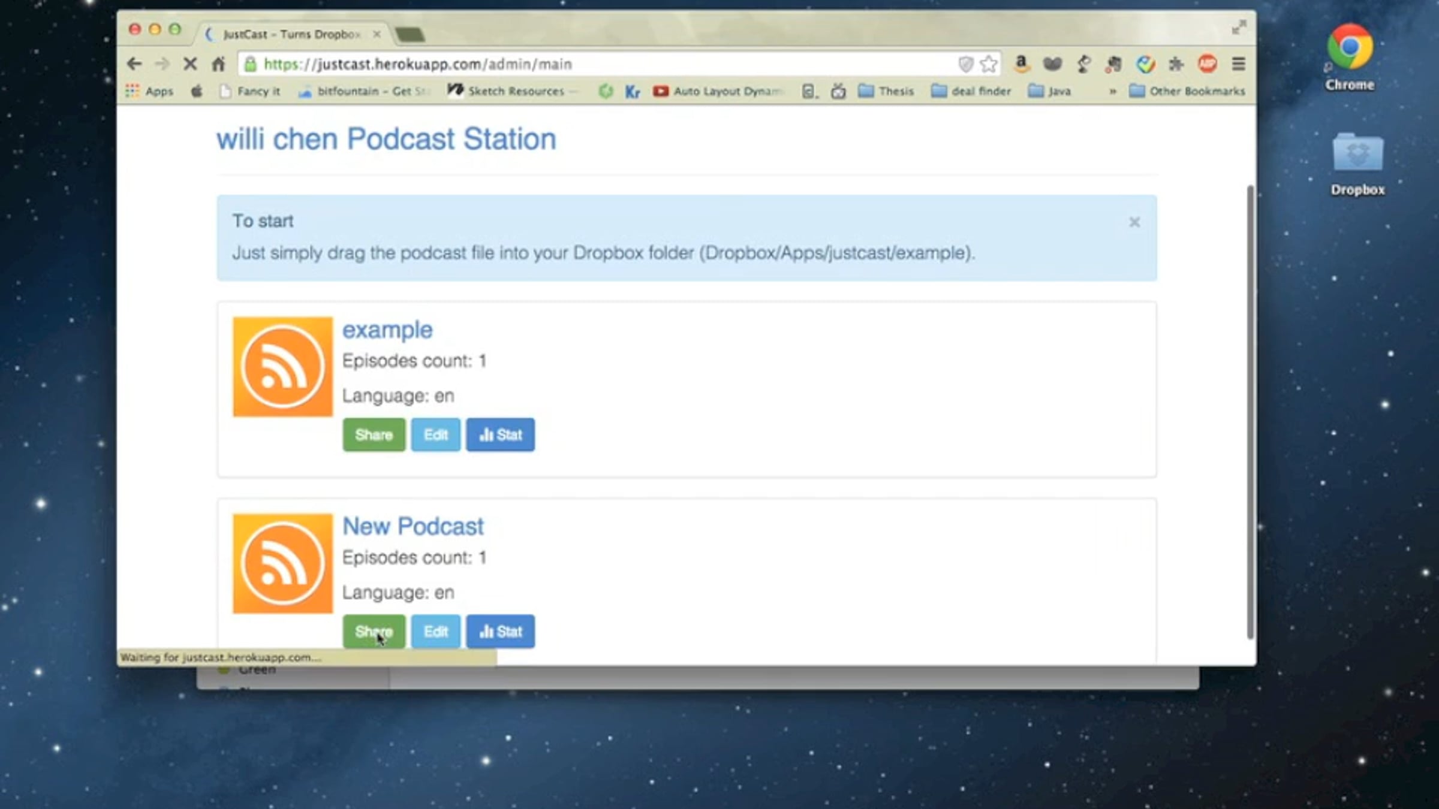1439x809 pixels.
Task: Open the Auto Layout Dynamic bookmark
Action: pos(719,91)
